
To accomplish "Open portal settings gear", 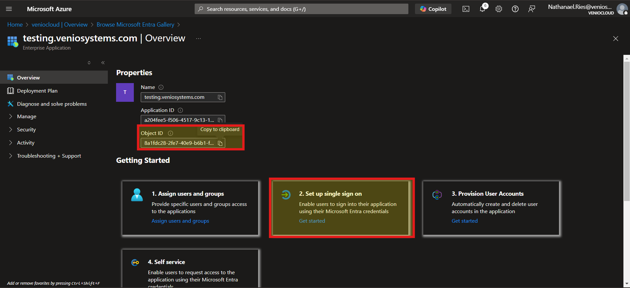I will 499,9.
